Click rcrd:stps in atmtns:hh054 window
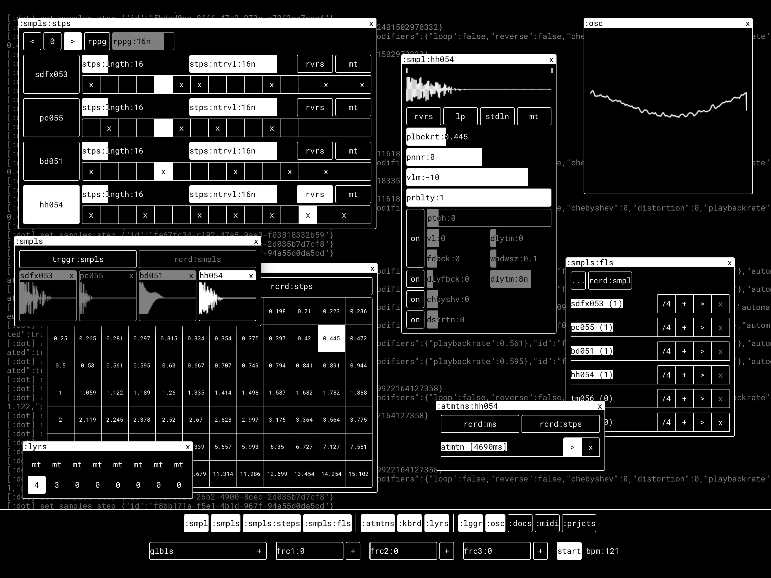Viewport: 771px width, 578px height. 560,424
